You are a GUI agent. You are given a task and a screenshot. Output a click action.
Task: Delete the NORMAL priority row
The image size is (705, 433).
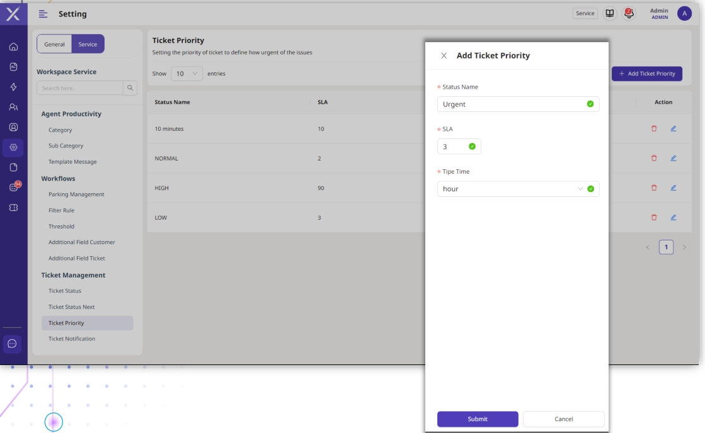click(x=654, y=158)
